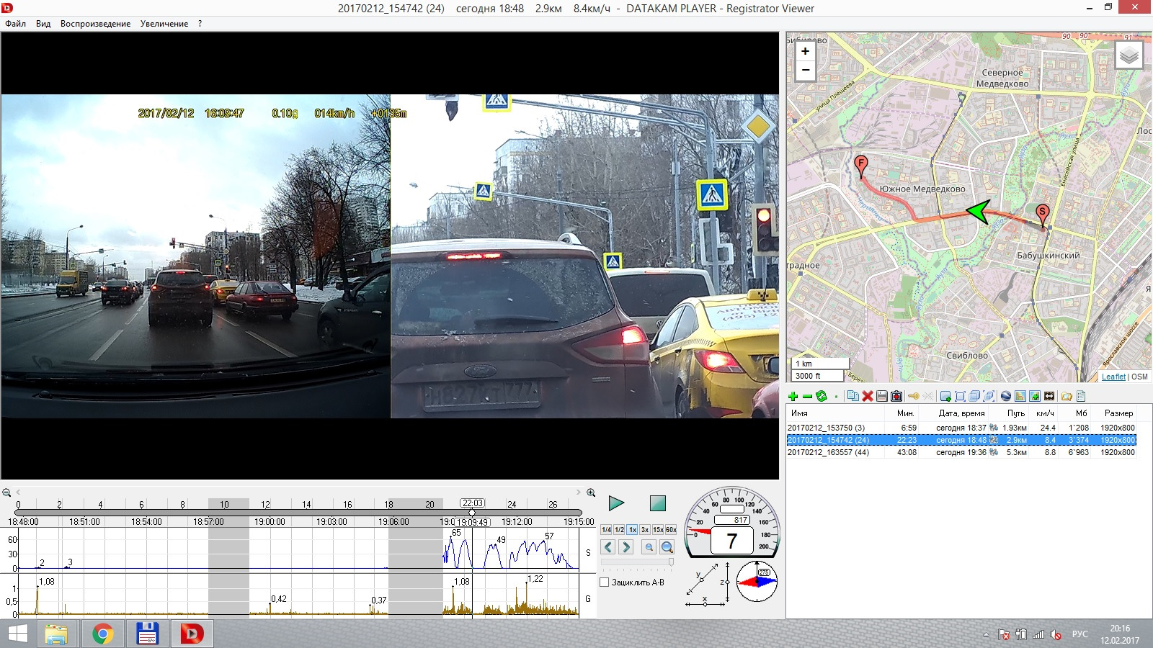Screen dimensions: 1153x648
Task: Open the Leaflet link
Action: pos(1113,377)
